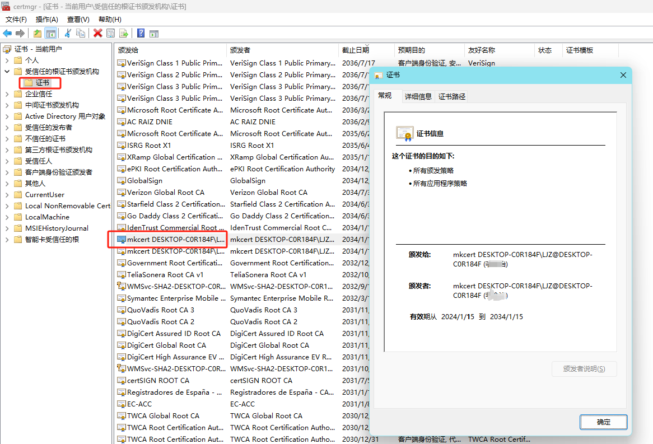
Task: Click the red X delete icon
Action: pos(98,33)
